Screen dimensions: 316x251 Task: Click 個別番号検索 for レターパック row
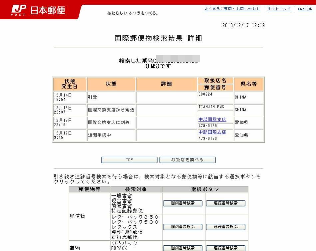182,227
